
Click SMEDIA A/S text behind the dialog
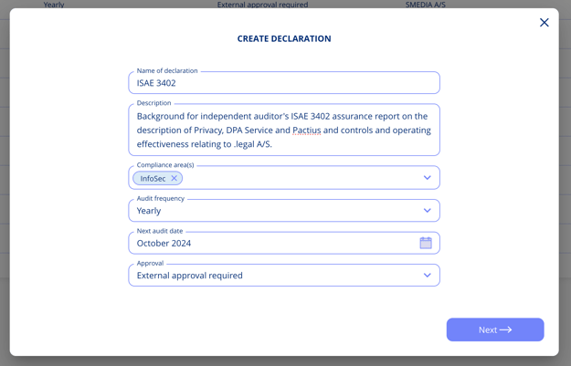pos(425,5)
